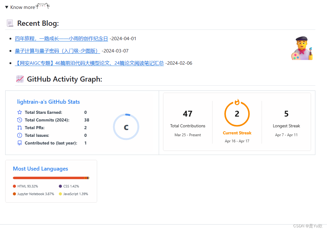Click the scroll document icon beside Recent Blog
The height and width of the screenshot is (231, 327).
(10, 23)
